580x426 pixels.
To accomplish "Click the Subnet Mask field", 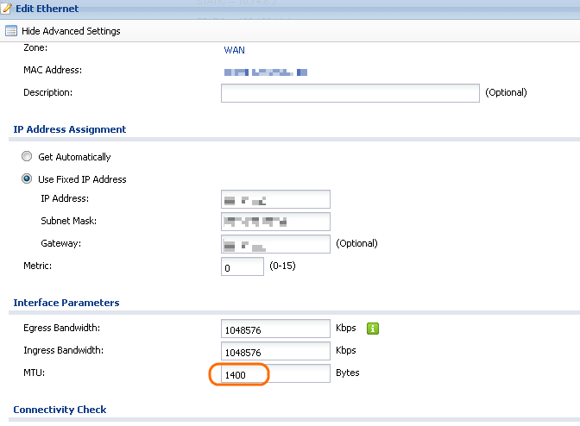I will click(275, 222).
